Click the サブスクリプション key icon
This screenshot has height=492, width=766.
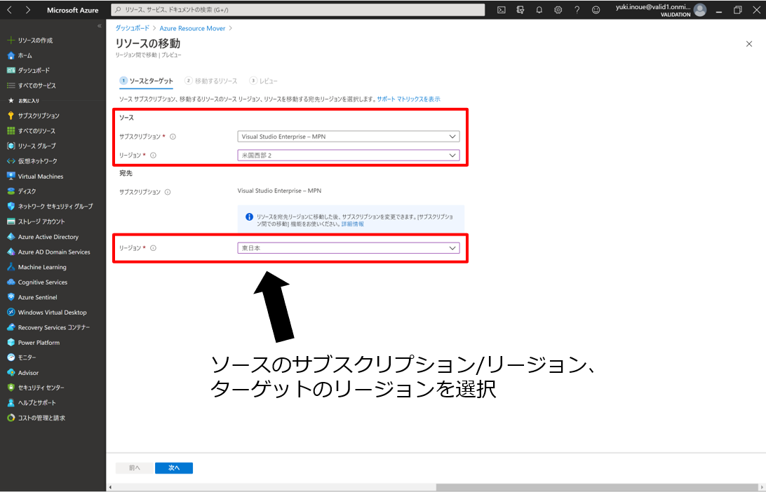tap(11, 116)
